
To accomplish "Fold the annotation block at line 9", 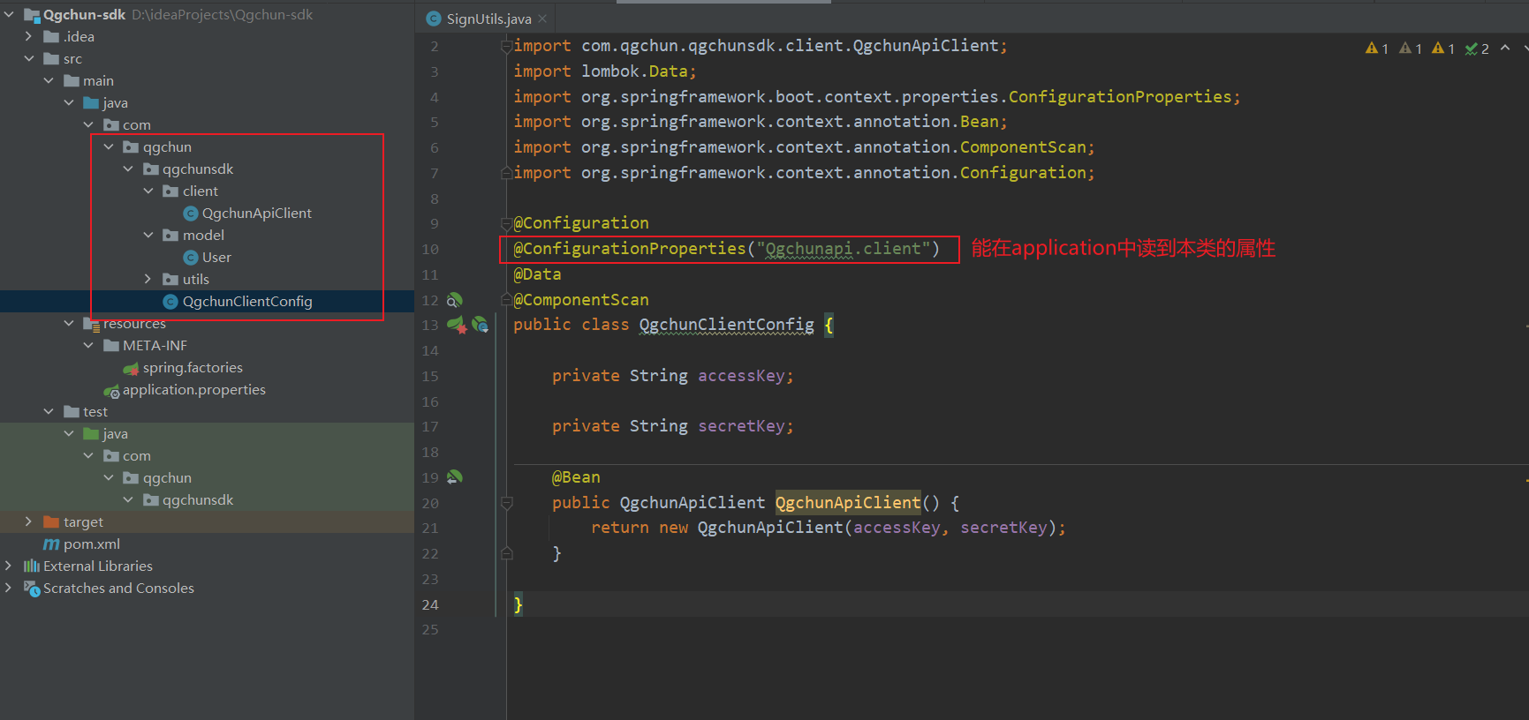I will (507, 223).
